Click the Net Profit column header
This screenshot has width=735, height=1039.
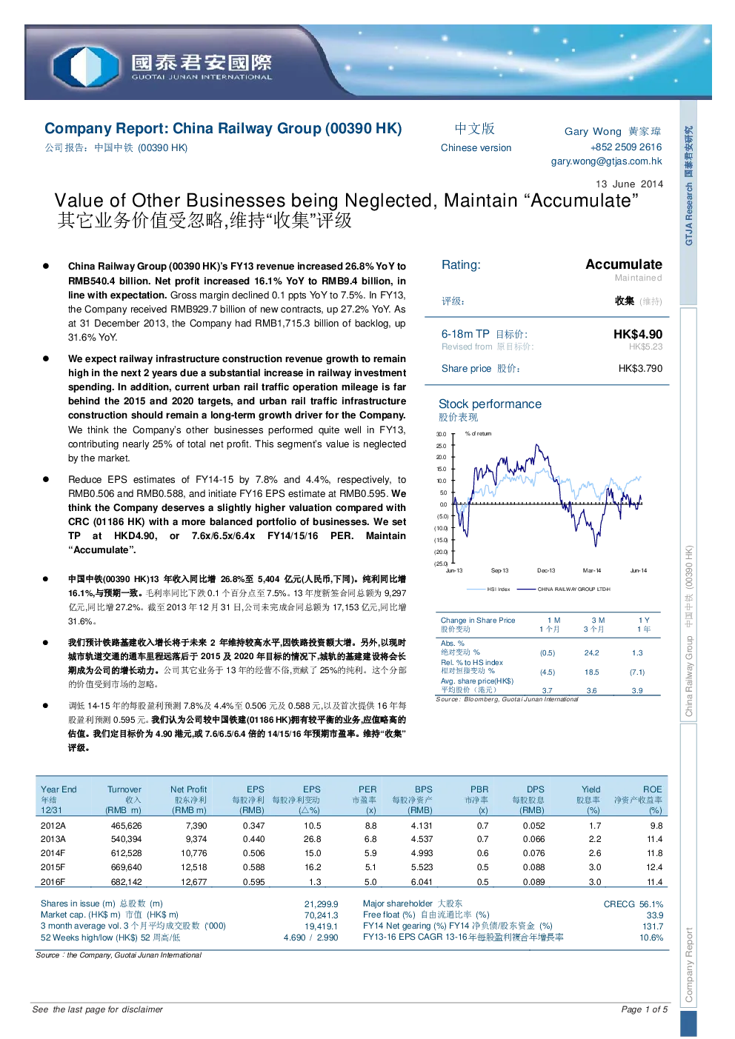tap(188, 789)
